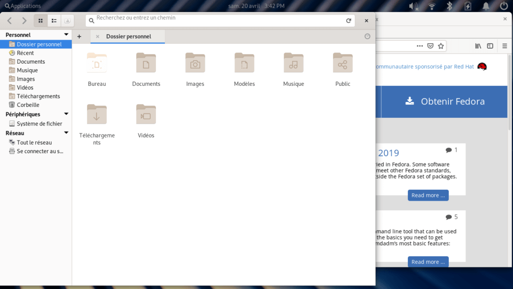The width and height of the screenshot is (513, 289).
Task: Select the Téléchargements folder icon in grid
Action: pos(97,114)
